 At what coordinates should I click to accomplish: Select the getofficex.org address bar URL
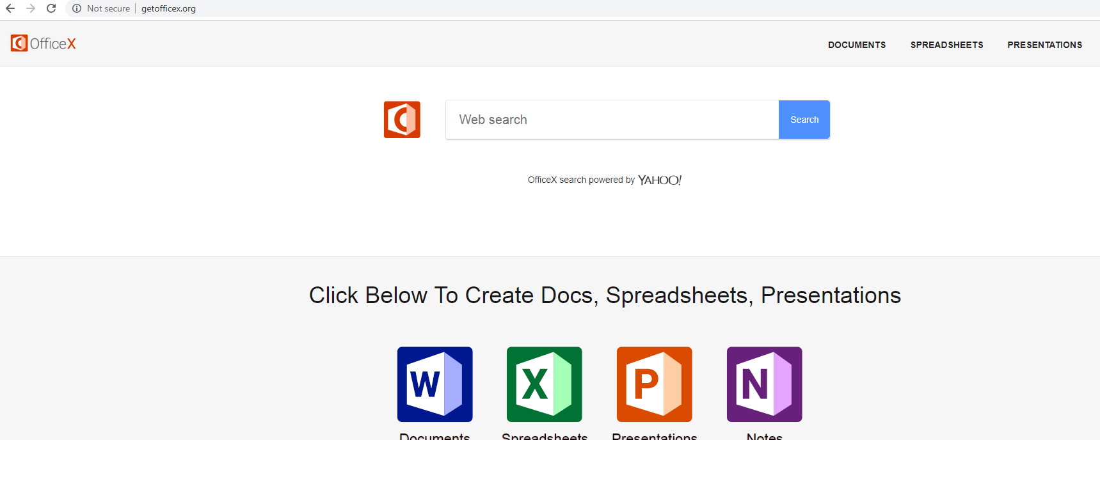click(169, 8)
